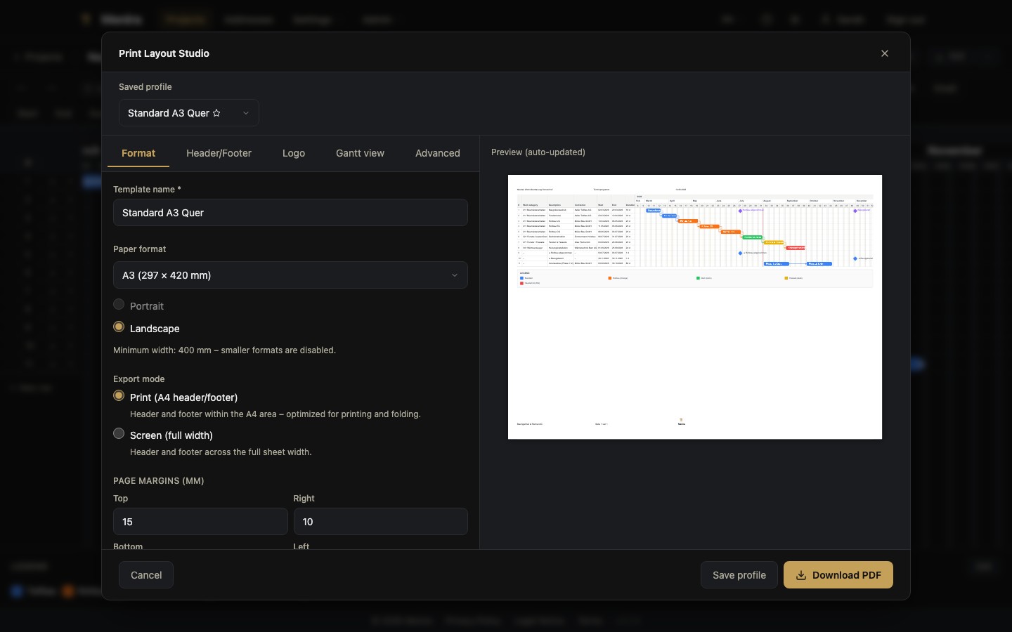
Task: Switch to the Format tab
Action: [138, 153]
